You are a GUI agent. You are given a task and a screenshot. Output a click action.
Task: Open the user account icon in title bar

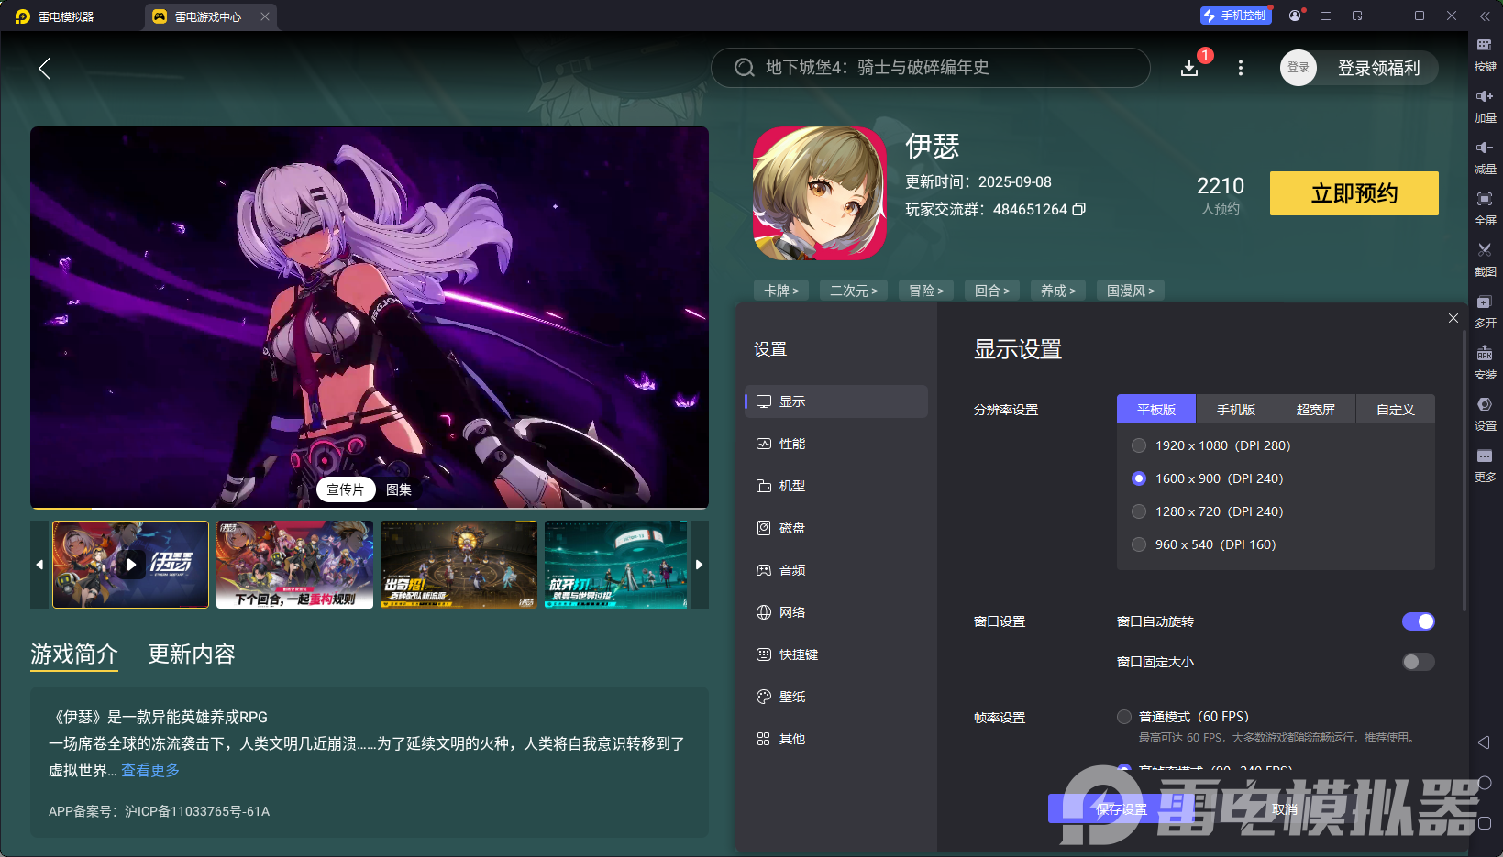[x=1295, y=16]
